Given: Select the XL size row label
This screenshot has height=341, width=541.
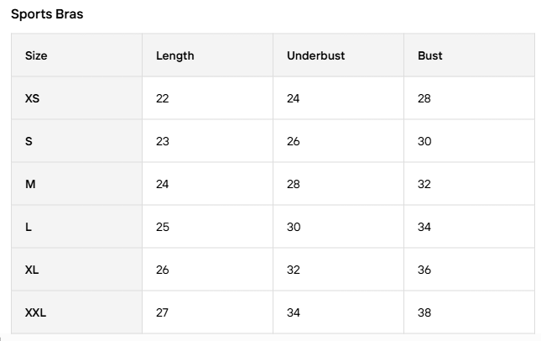Looking at the screenshot, I should coord(32,270).
